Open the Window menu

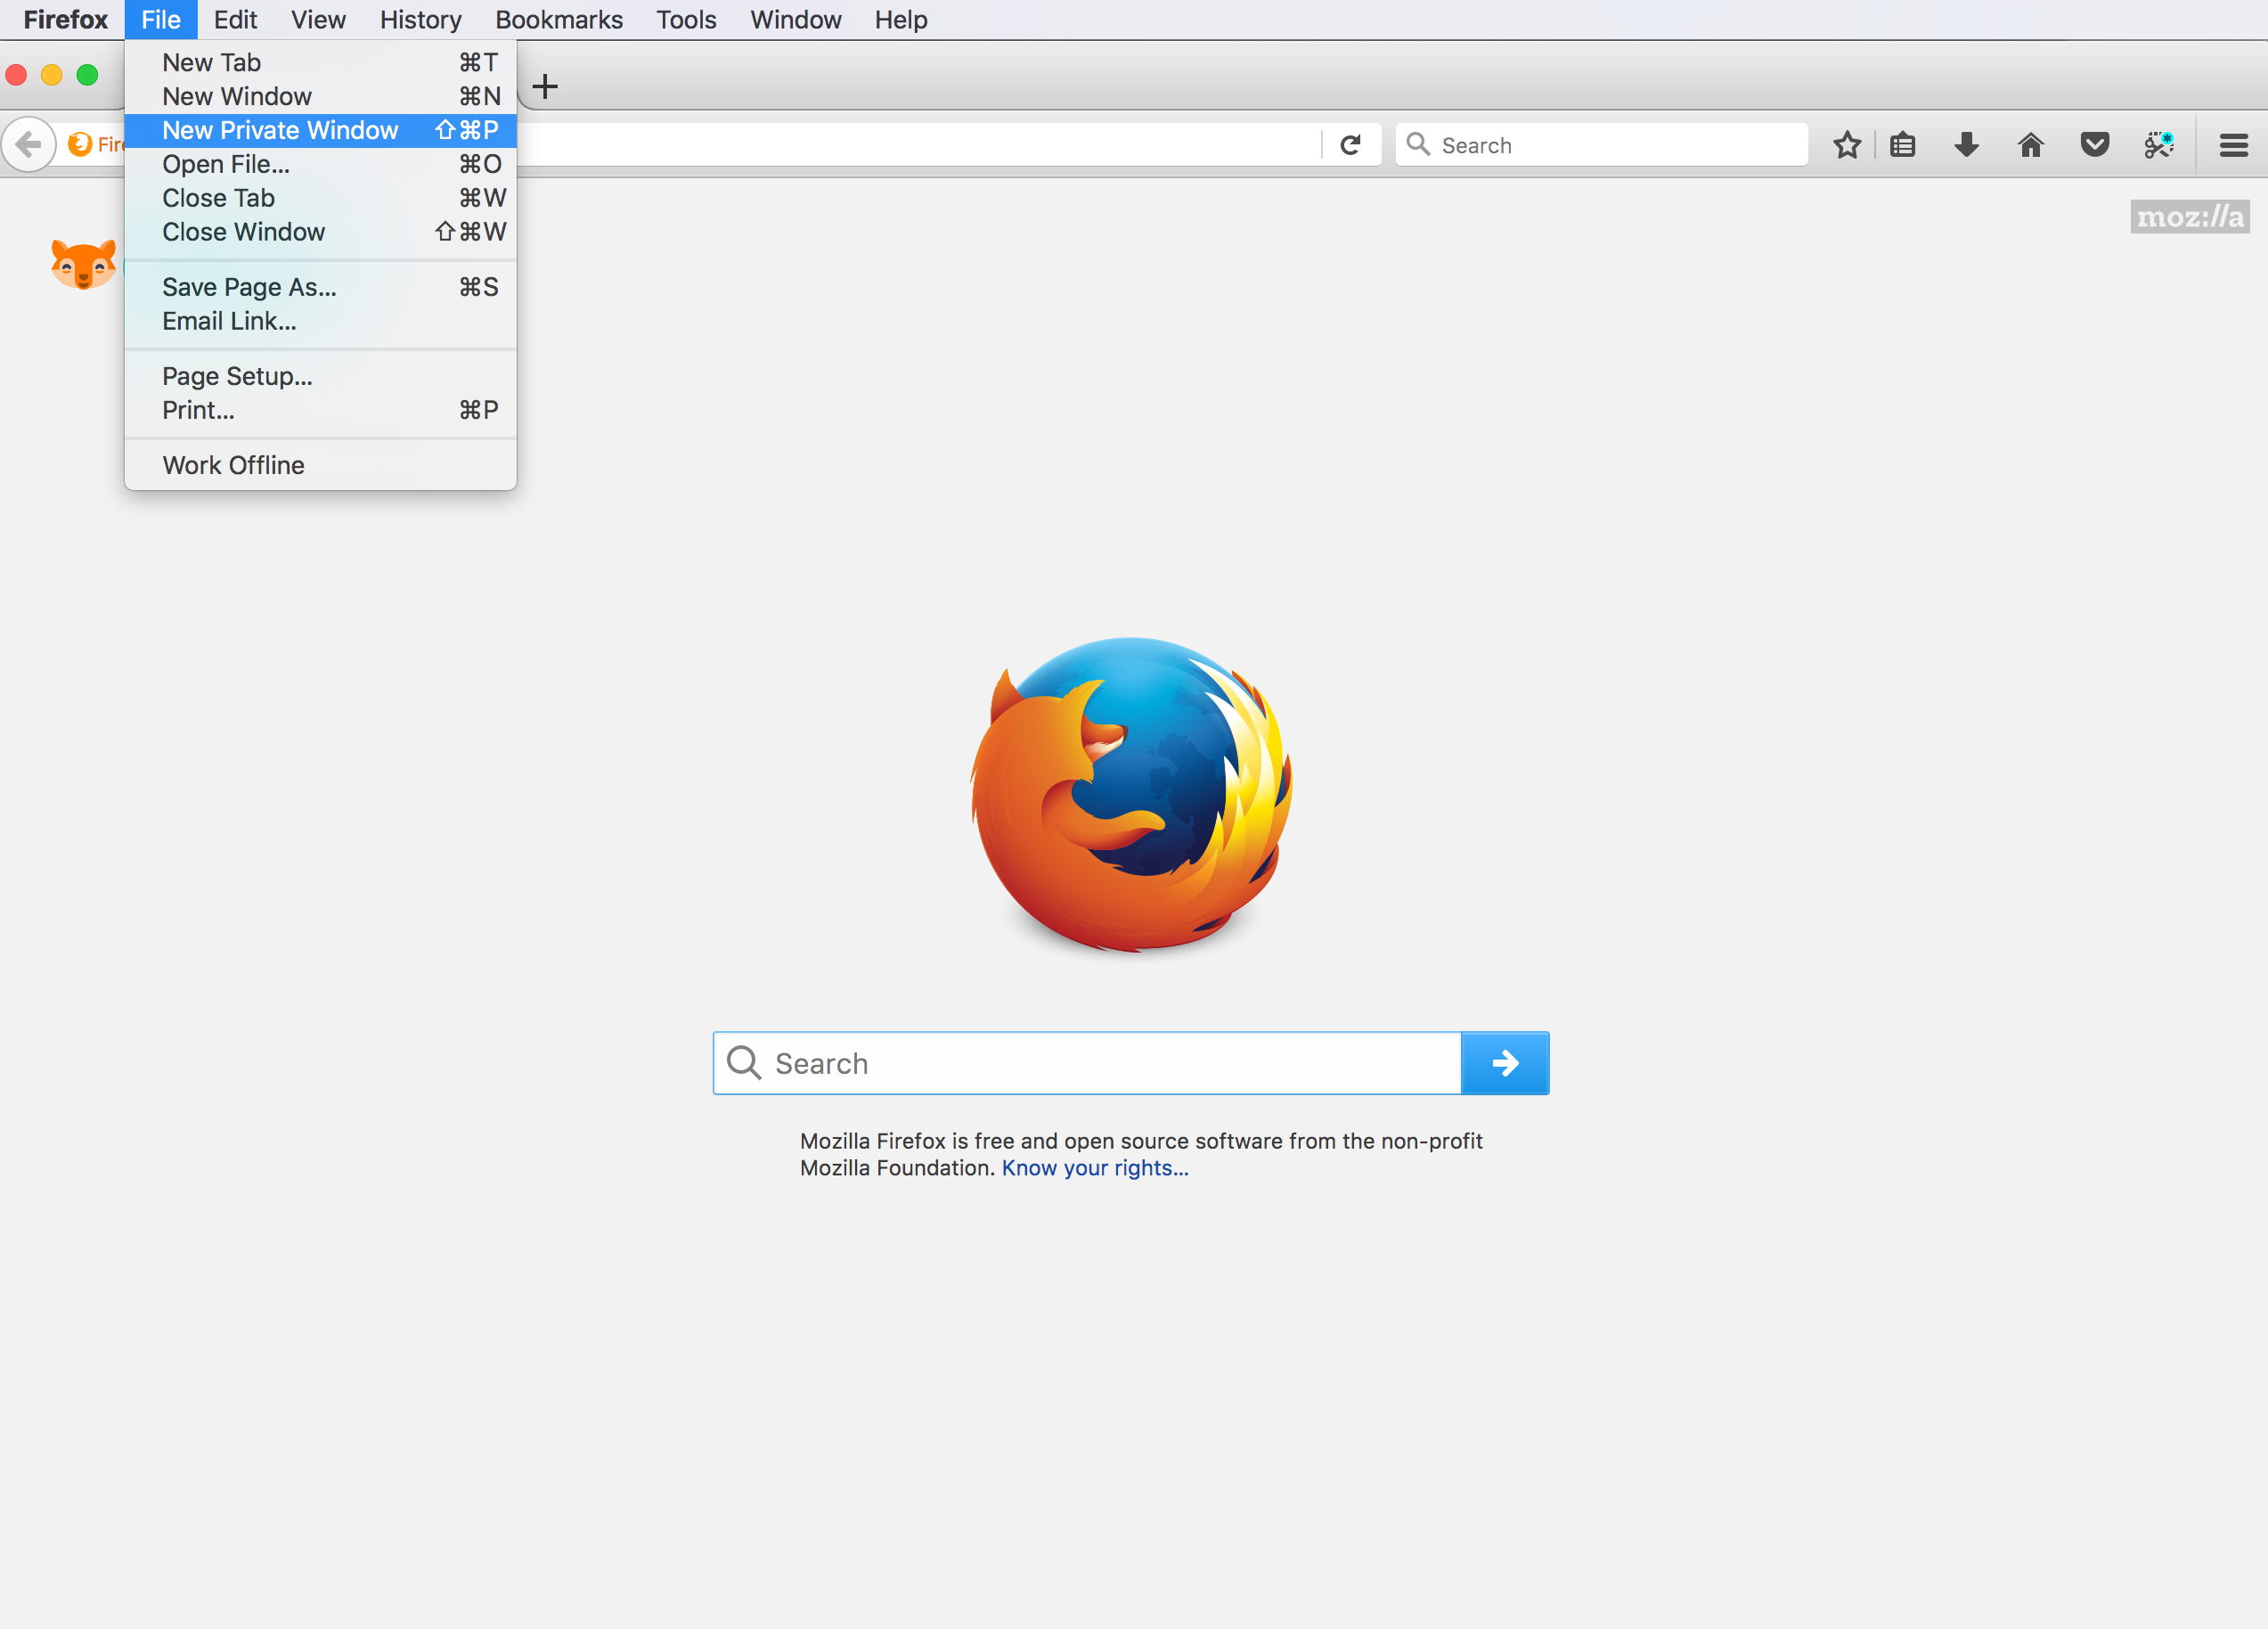point(796,20)
